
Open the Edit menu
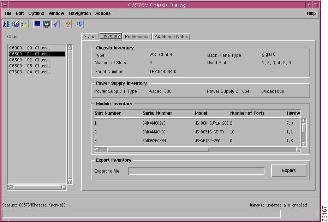tap(20, 13)
